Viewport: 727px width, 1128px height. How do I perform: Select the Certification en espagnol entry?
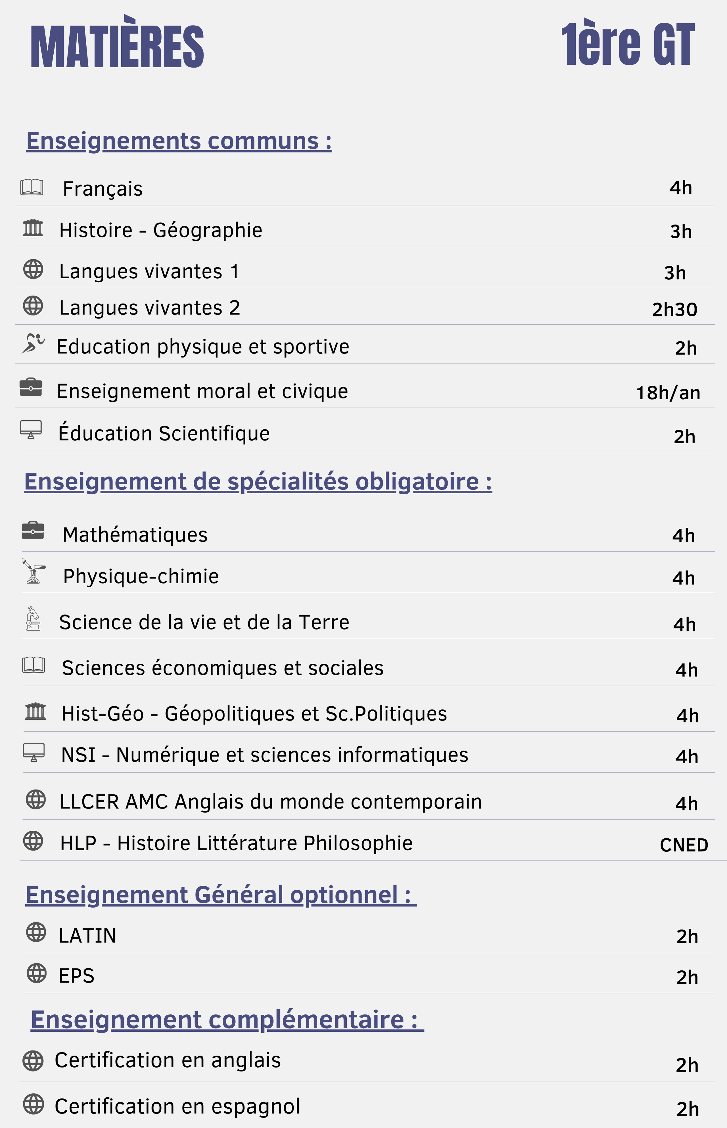point(177,1106)
